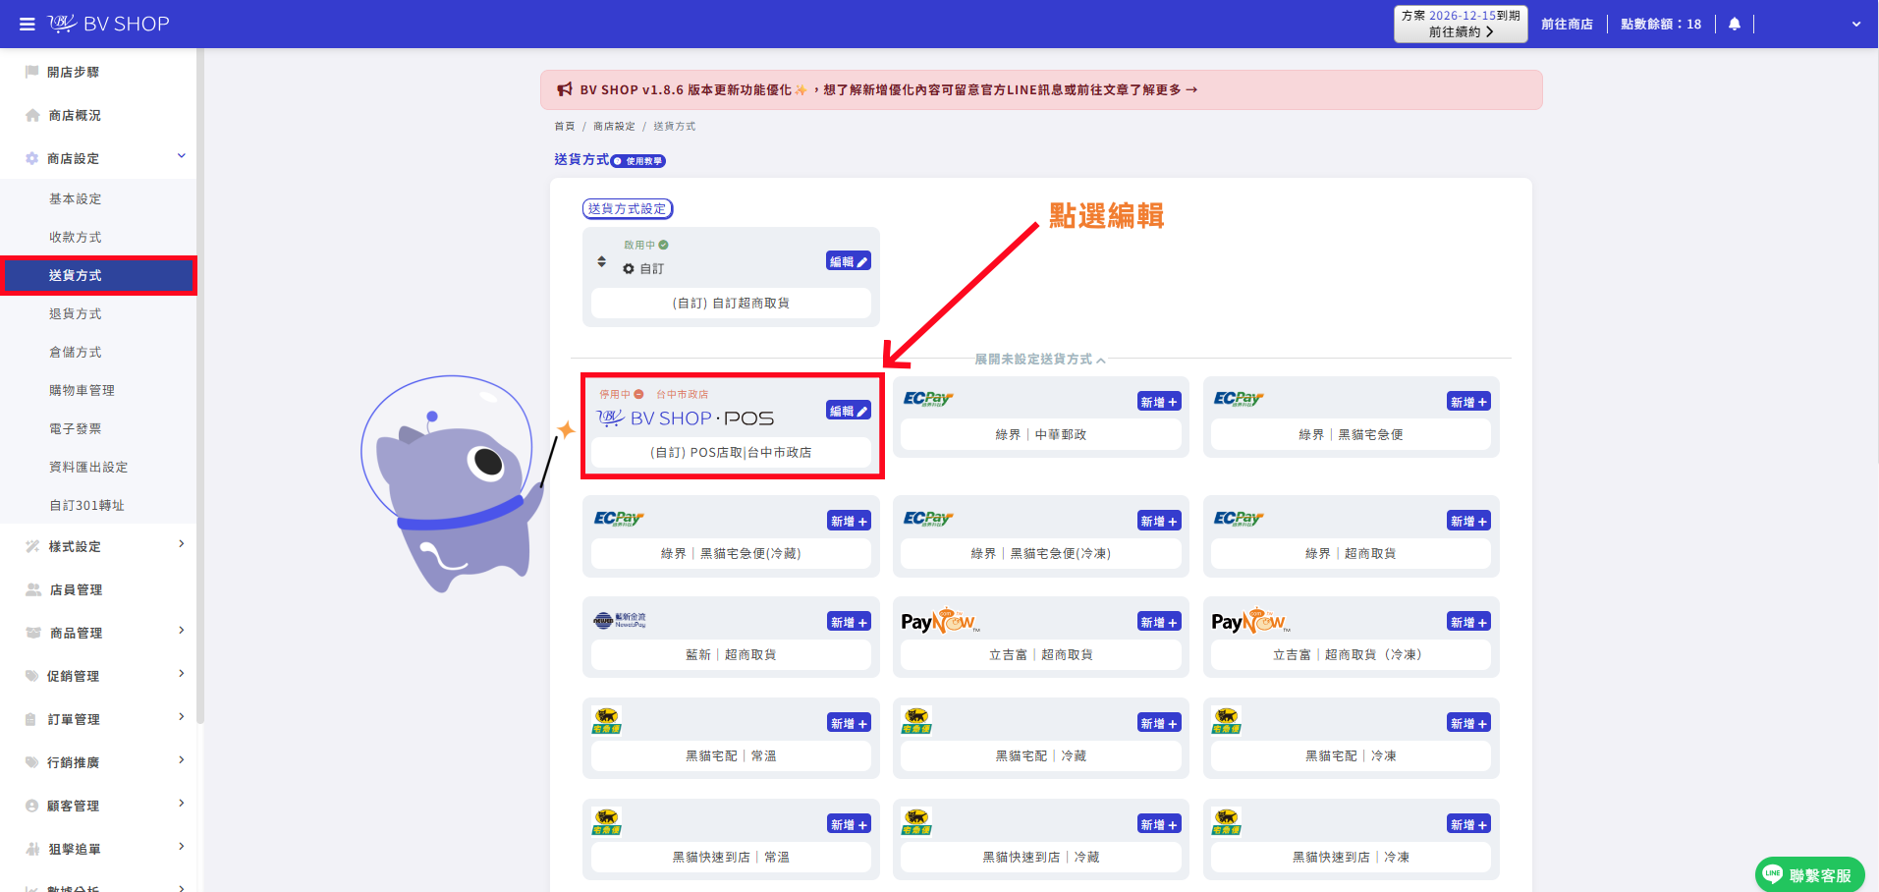Open the 使用教學 tutorial badge
Viewport: 1879px width, 892px height.
638,161
